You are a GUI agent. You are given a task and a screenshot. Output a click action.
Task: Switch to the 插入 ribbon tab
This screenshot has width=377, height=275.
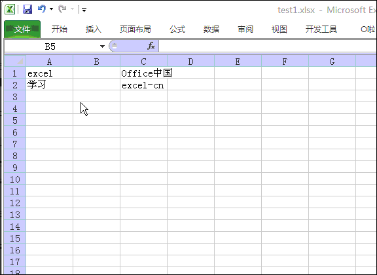click(x=94, y=29)
